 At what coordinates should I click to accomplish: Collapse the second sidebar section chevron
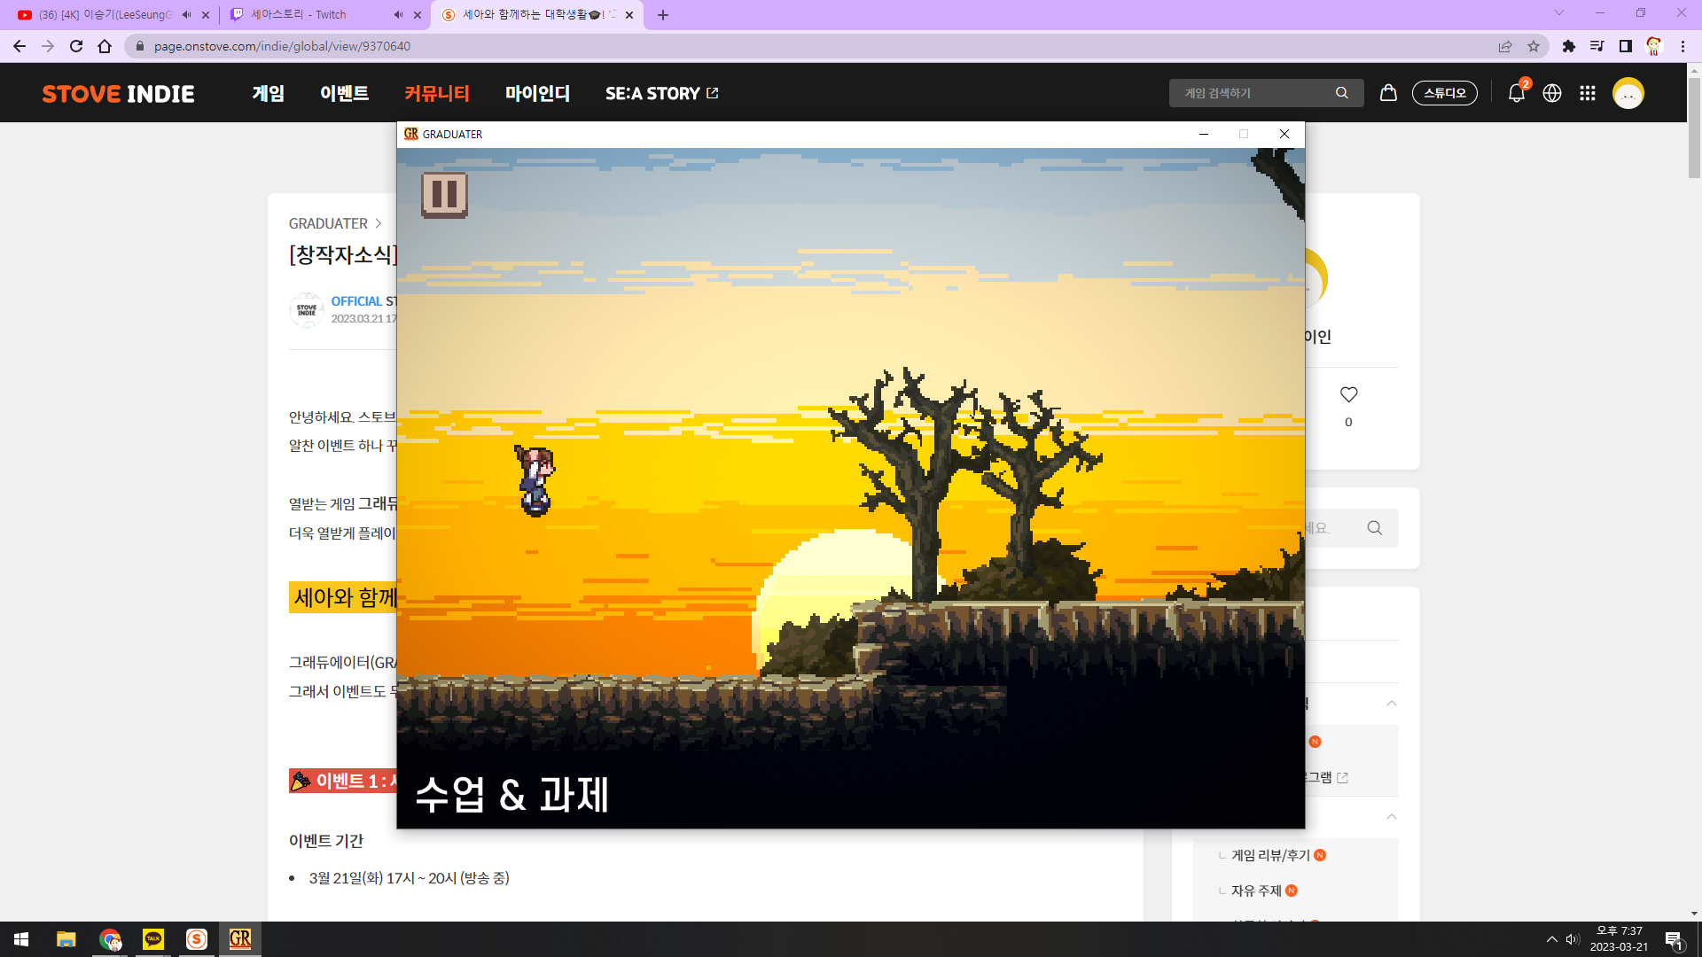pos(1392,817)
